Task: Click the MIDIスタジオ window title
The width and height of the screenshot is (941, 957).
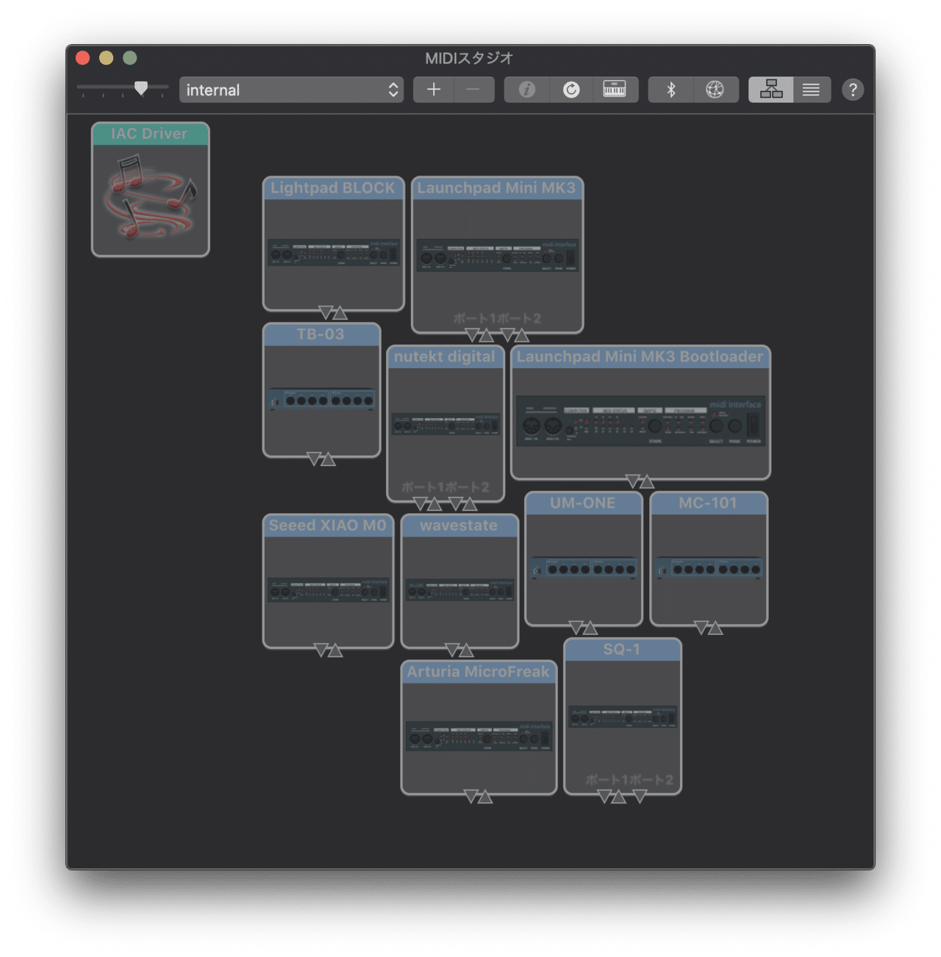Action: [x=470, y=58]
